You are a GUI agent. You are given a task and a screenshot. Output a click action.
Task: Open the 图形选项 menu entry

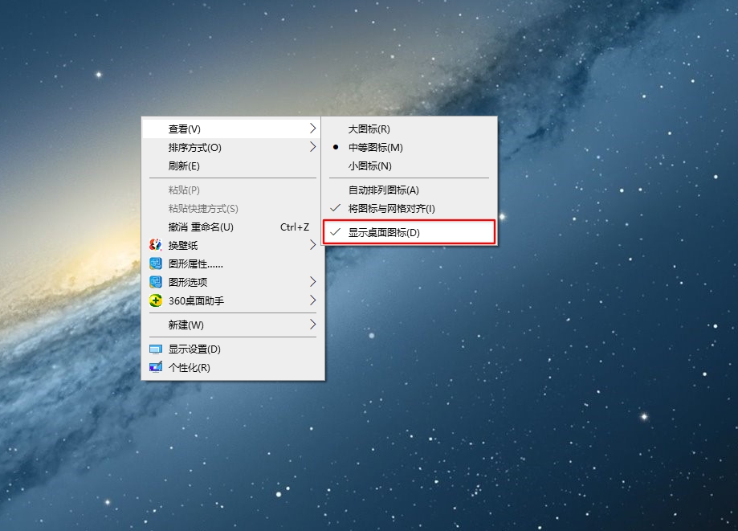pos(231,282)
